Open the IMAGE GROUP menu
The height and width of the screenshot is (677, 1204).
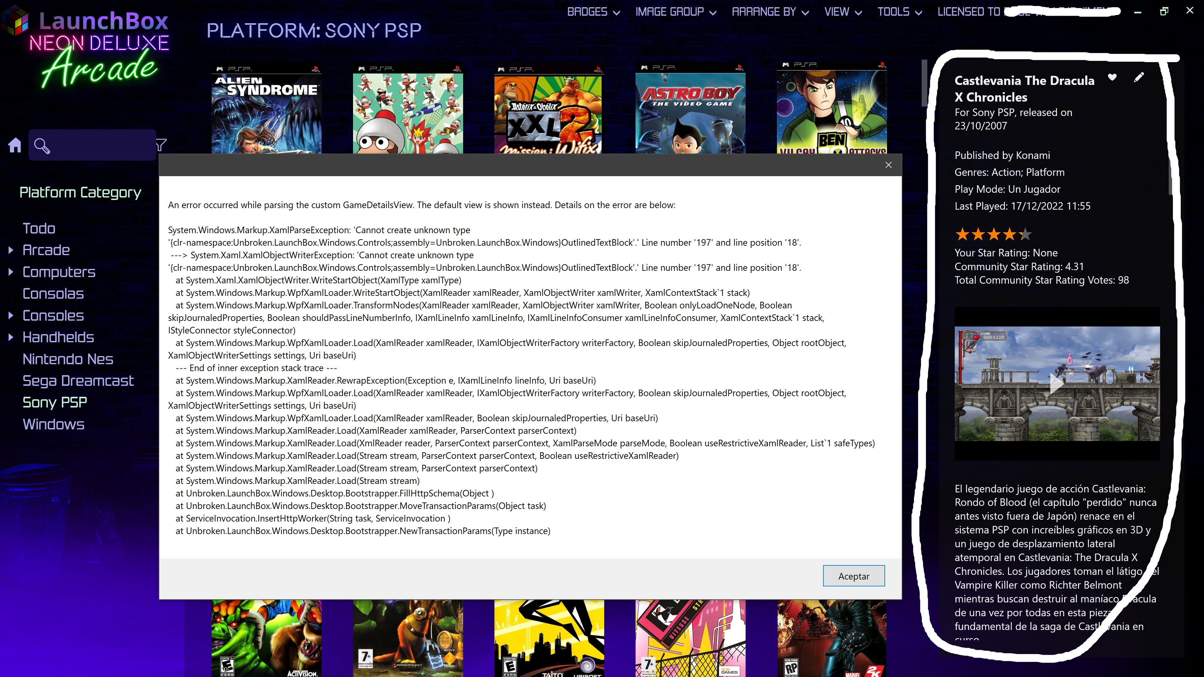676,12
